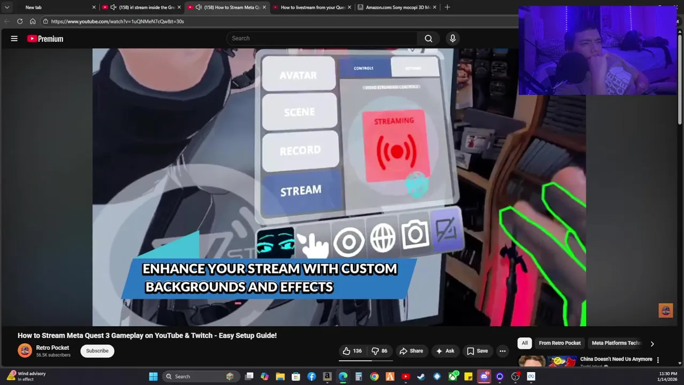This screenshot has height=385, width=684.
Task: Close the Amazon Sony mocopi tab
Action: tap(434, 7)
